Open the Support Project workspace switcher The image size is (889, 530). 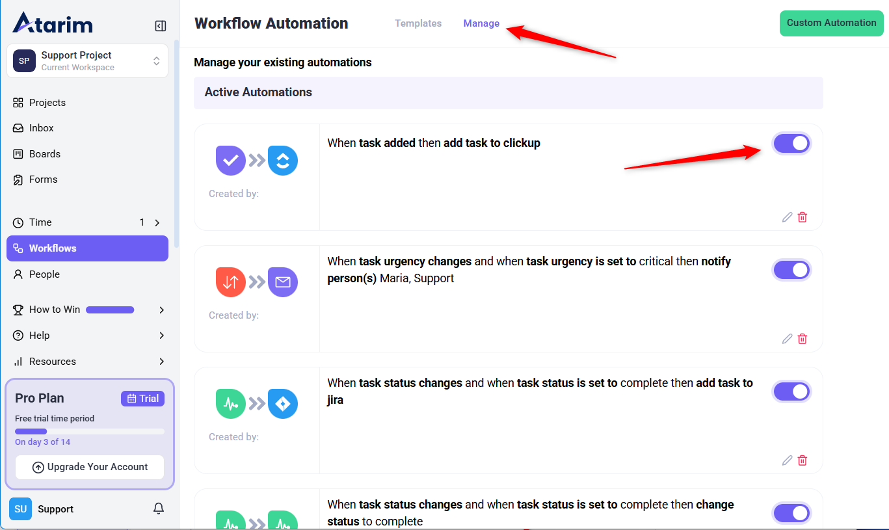click(x=87, y=61)
